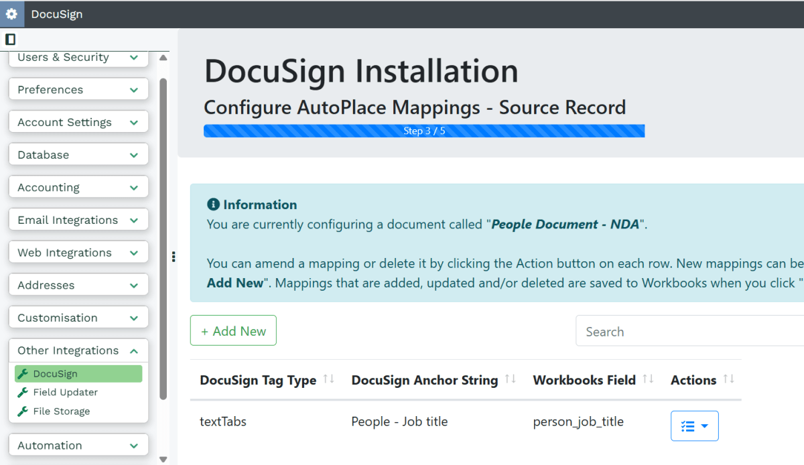
Task: Expand the Email Integrations section
Action: click(78, 220)
